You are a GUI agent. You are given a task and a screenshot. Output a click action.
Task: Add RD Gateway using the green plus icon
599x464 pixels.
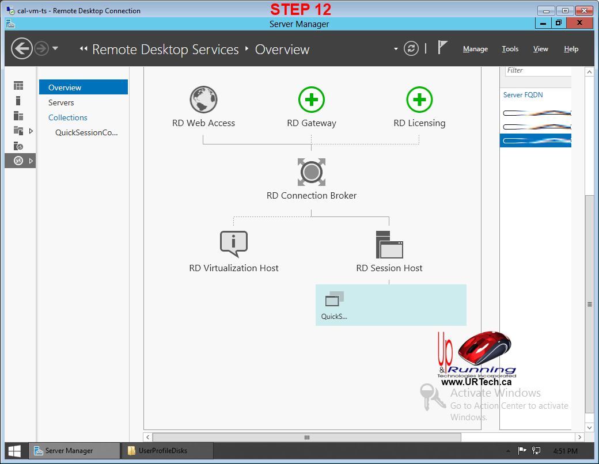pyautogui.click(x=311, y=100)
